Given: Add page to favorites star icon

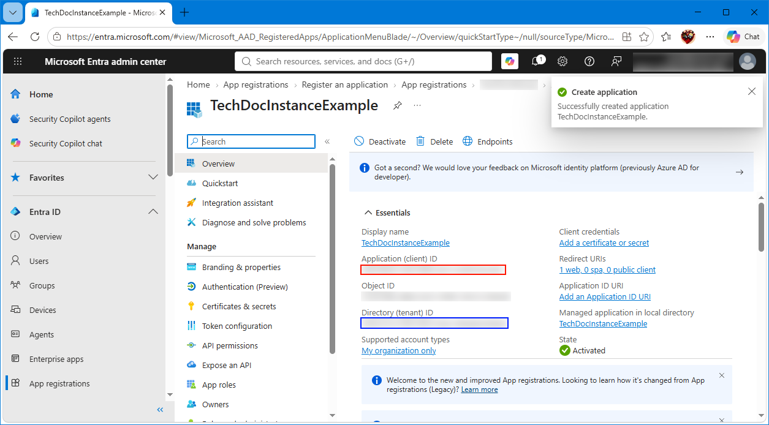Looking at the screenshot, I should 644,37.
